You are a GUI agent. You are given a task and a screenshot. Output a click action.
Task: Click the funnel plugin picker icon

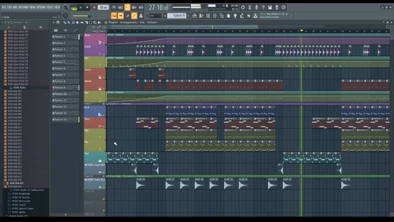[x=235, y=16]
